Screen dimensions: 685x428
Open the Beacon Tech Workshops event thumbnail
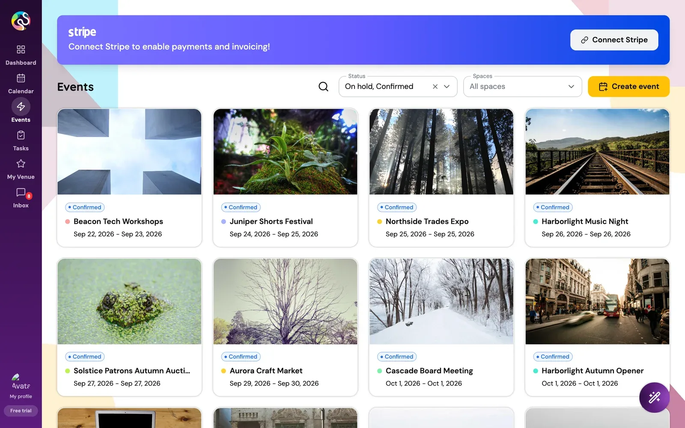coord(129,152)
